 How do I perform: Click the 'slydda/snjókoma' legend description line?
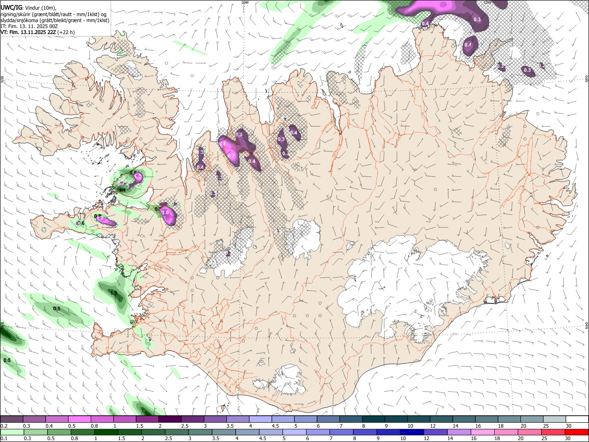tap(55, 20)
